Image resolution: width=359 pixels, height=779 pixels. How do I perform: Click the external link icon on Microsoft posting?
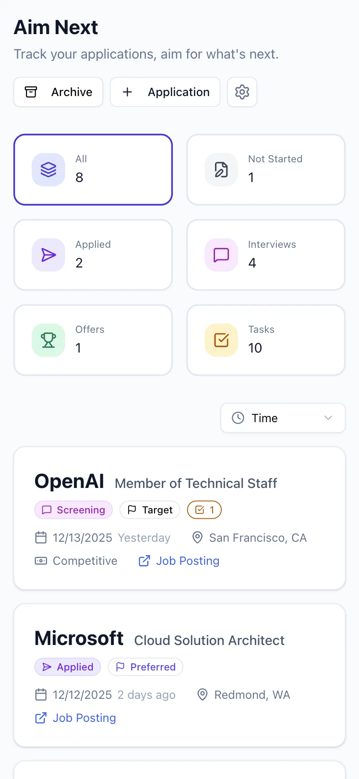point(41,718)
